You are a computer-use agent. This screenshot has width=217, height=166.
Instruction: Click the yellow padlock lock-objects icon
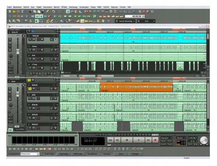(78, 21)
